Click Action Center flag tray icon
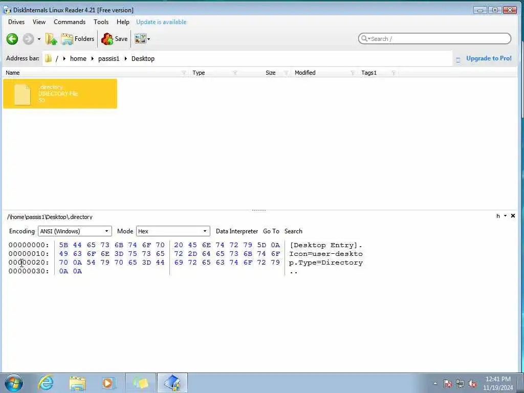This screenshot has width=524, height=393. tap(447, 384)
